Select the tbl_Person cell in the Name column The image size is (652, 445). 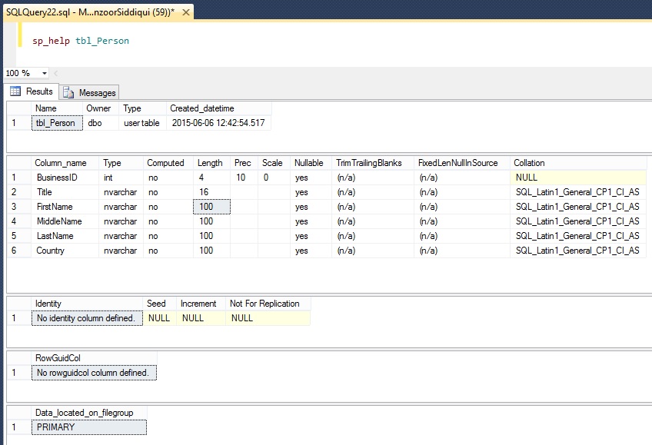(x=56, y=123)
